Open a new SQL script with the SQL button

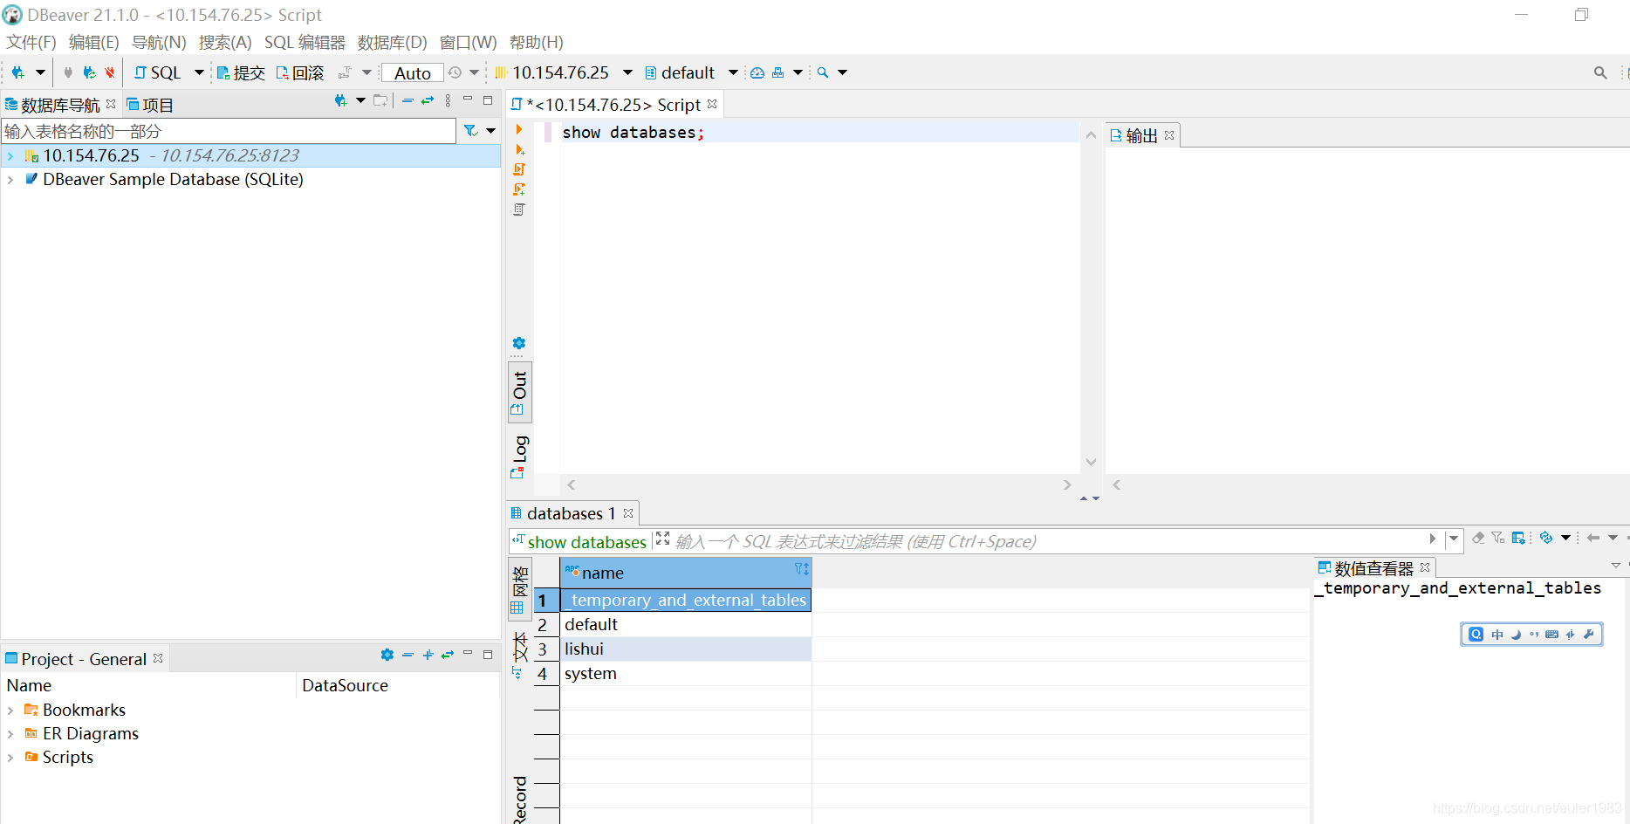(x=157, y=72)
